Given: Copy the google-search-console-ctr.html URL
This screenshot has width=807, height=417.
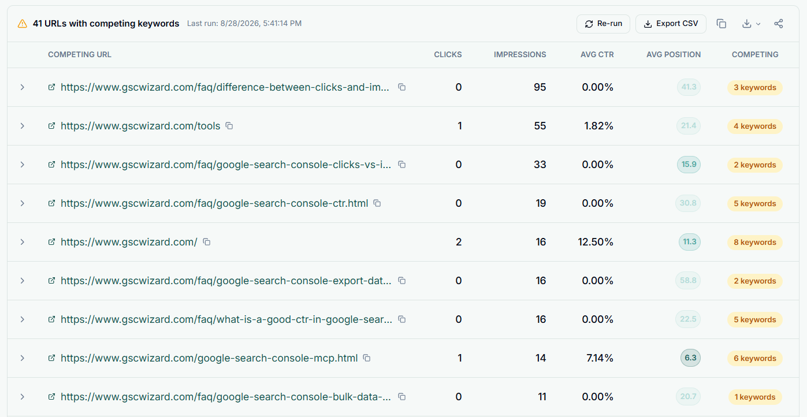Looking at the screenshot, I should tap(377, 203).
